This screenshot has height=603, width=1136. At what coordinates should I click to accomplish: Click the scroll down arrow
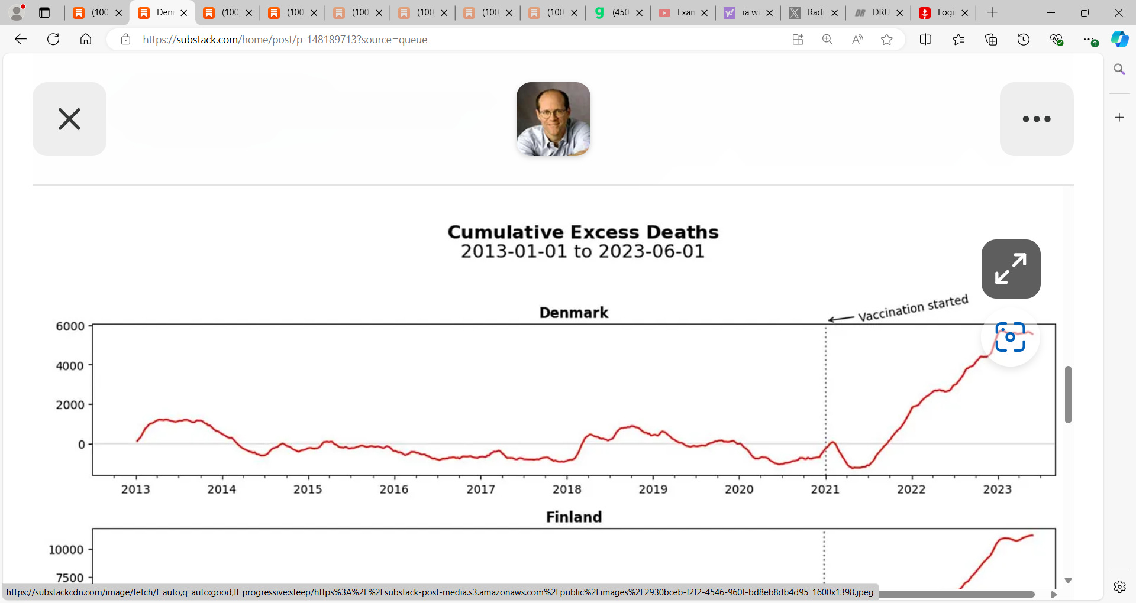pos(1068,581)
